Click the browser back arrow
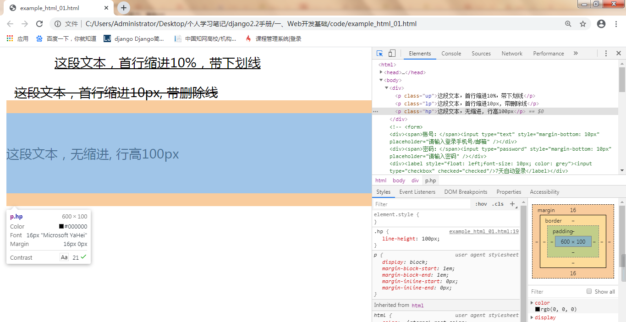Screen dimensions: 626x322 (x=10, y=24)
